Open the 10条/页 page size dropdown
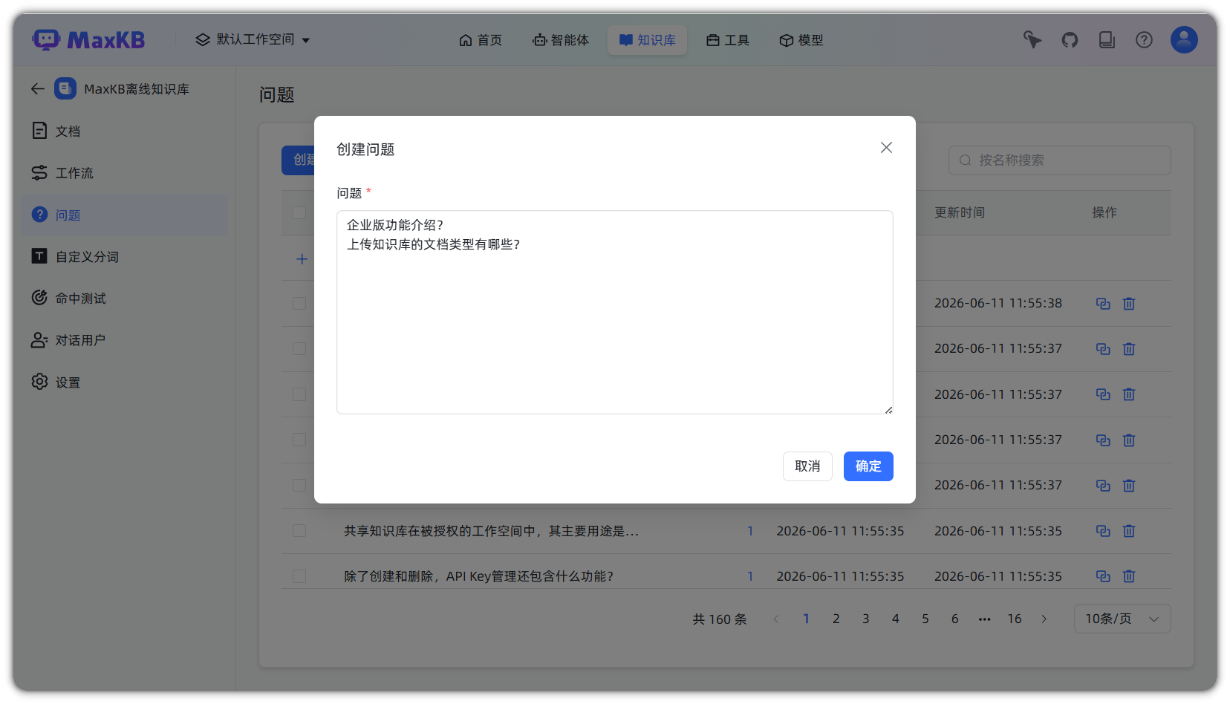Screen dimensions: 1230x704 [x=1122, y=619]
